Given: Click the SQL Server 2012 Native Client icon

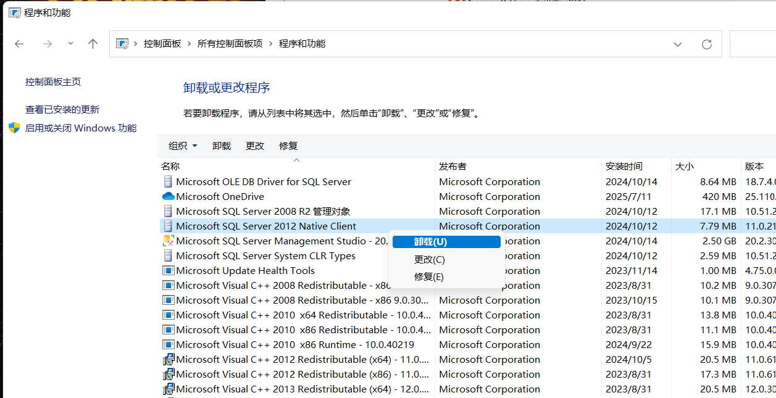Looking at the screenshot, I should [x=168, y=226].
